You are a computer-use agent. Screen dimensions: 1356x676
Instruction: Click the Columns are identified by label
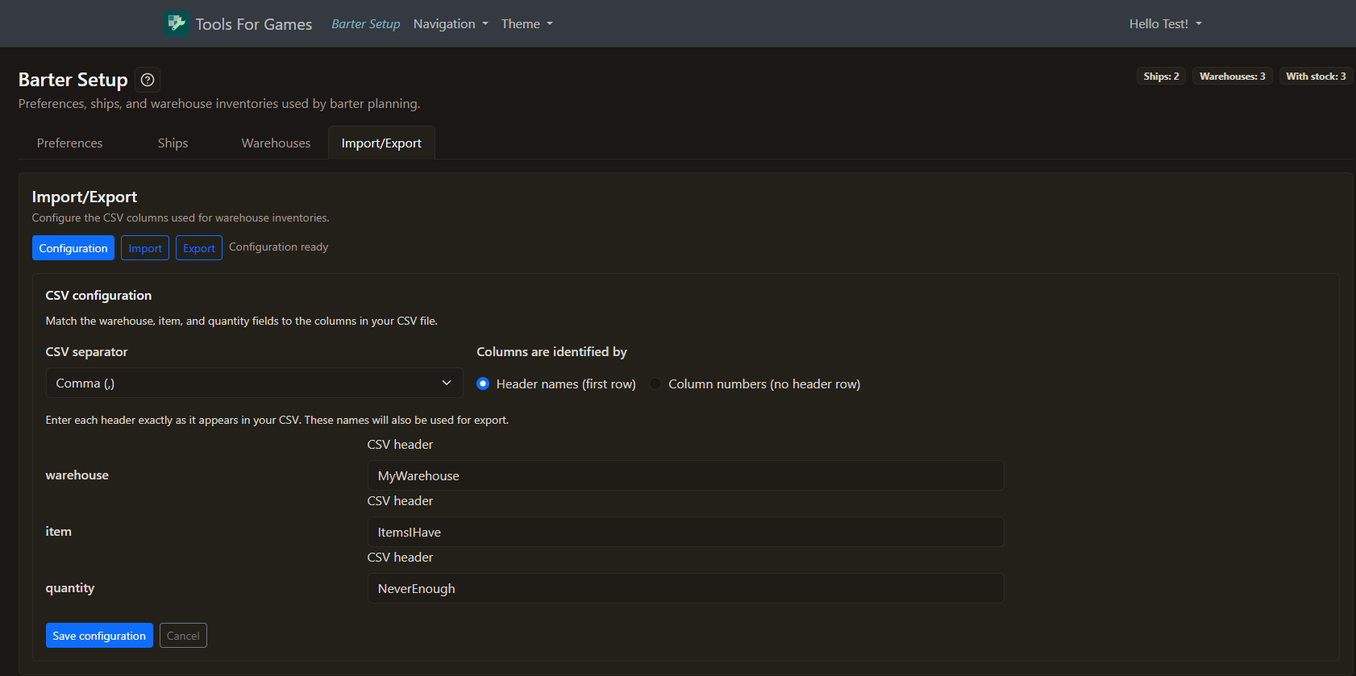[551, 352]
